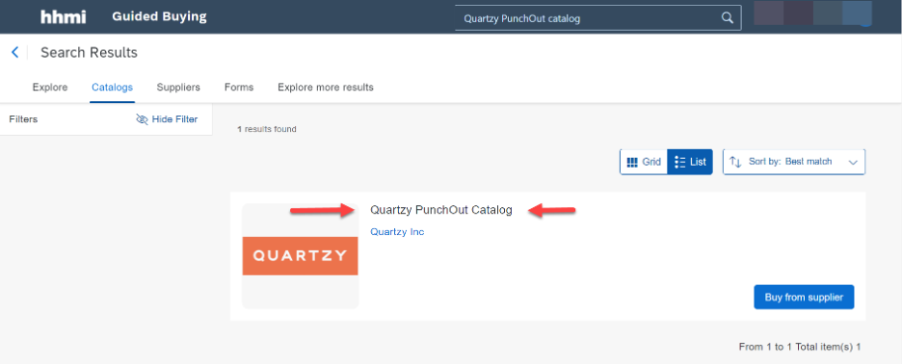Switch to Grid view
Image resolution: width=902 pixels, height=364 pixels.
tap(644, 162)
